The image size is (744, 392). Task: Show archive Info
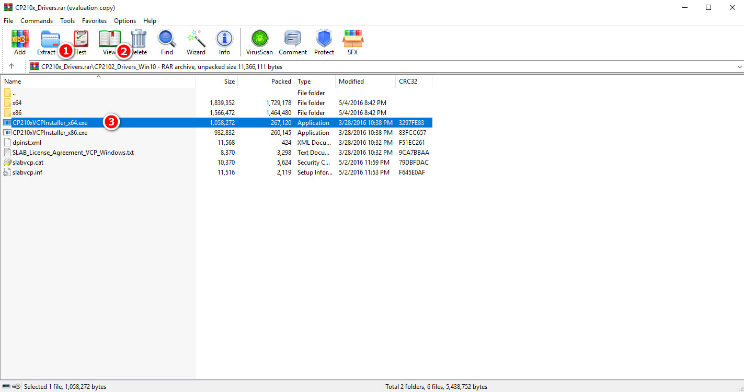point(224,42)
